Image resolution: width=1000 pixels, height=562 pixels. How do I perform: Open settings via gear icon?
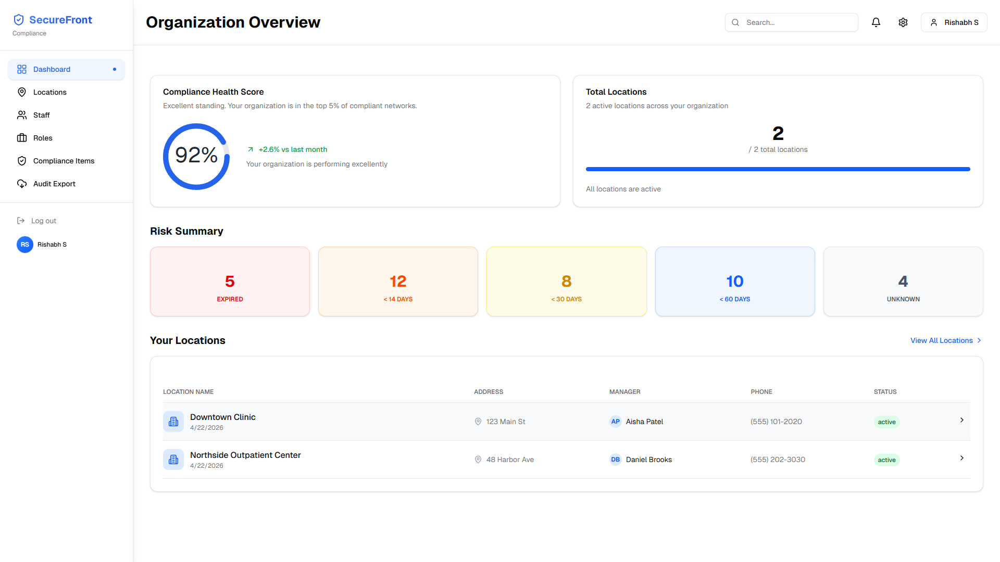point(903,22)
